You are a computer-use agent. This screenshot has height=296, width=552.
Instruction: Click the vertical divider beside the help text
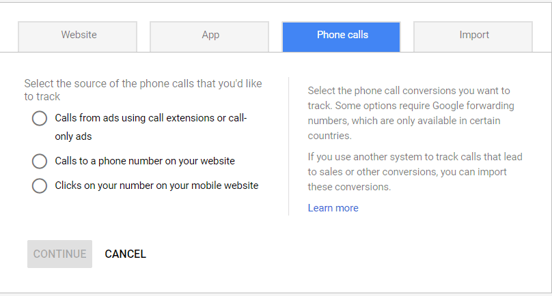289,146
